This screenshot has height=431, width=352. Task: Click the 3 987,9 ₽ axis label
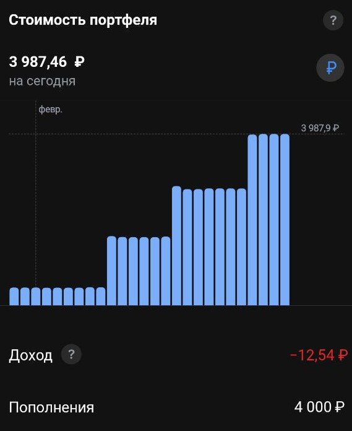point(320,128)
